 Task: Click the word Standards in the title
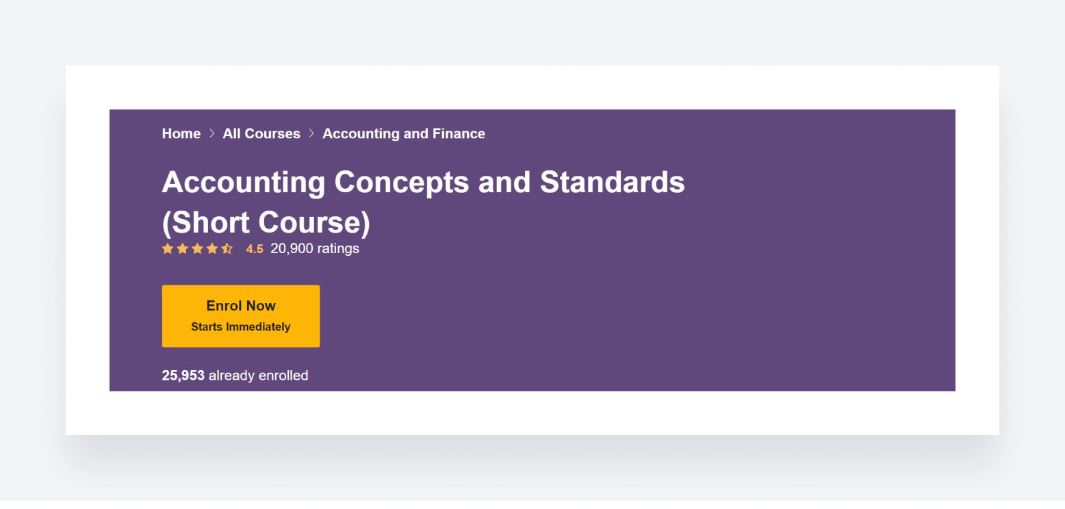click(x=612, y=182)
